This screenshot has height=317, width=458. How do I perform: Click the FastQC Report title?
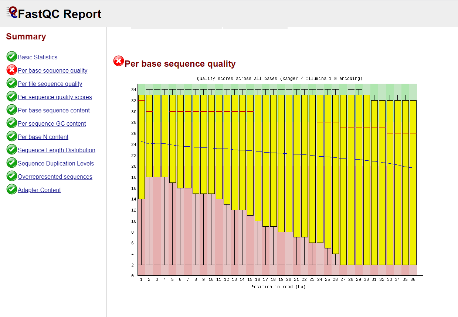60,14
